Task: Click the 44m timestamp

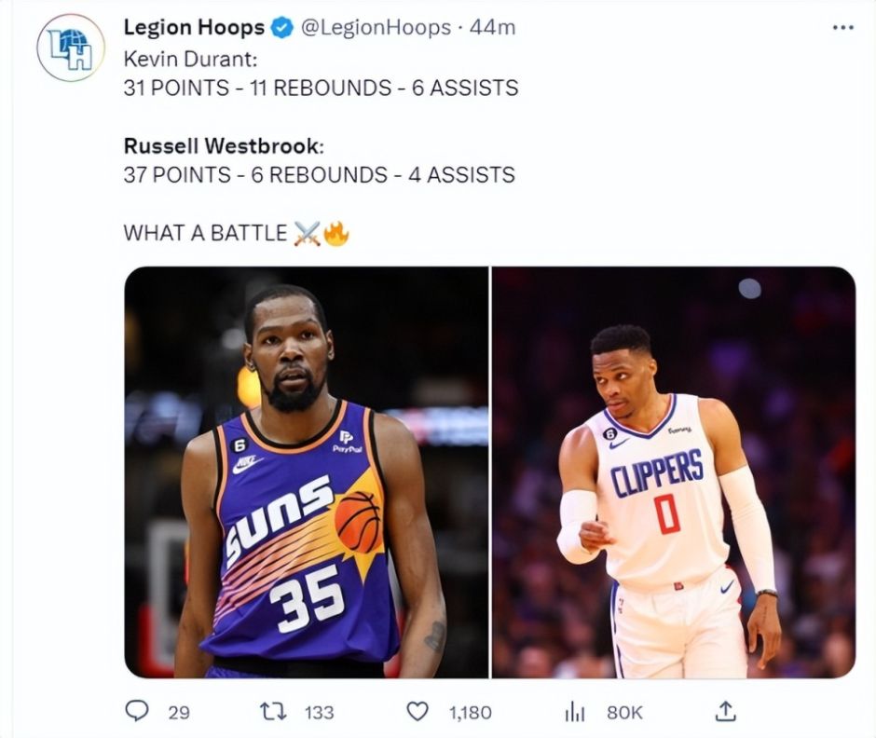Action: coord(492,28)
